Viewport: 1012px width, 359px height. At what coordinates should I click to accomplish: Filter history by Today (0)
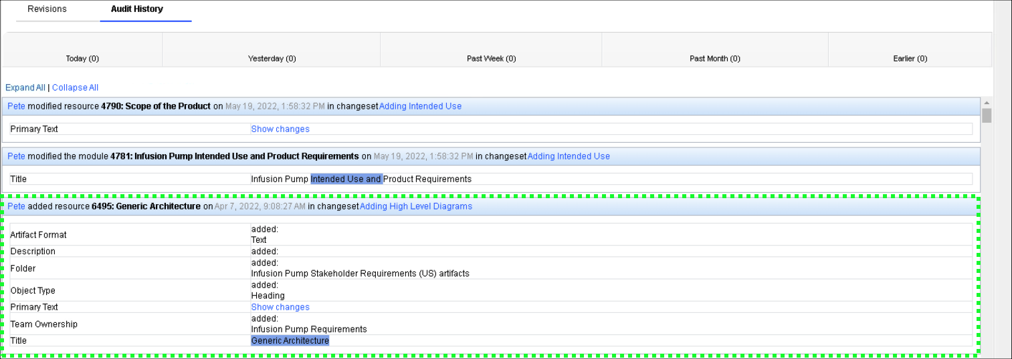click(x=82, y=59)
